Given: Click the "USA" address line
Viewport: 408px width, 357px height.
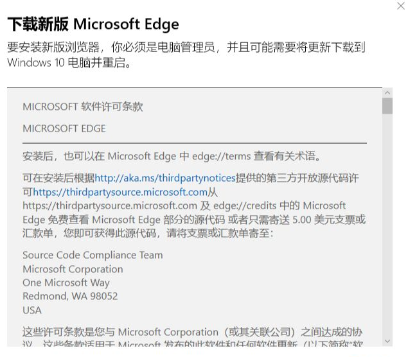Looking at the screenshot, I should coord(32,310).
